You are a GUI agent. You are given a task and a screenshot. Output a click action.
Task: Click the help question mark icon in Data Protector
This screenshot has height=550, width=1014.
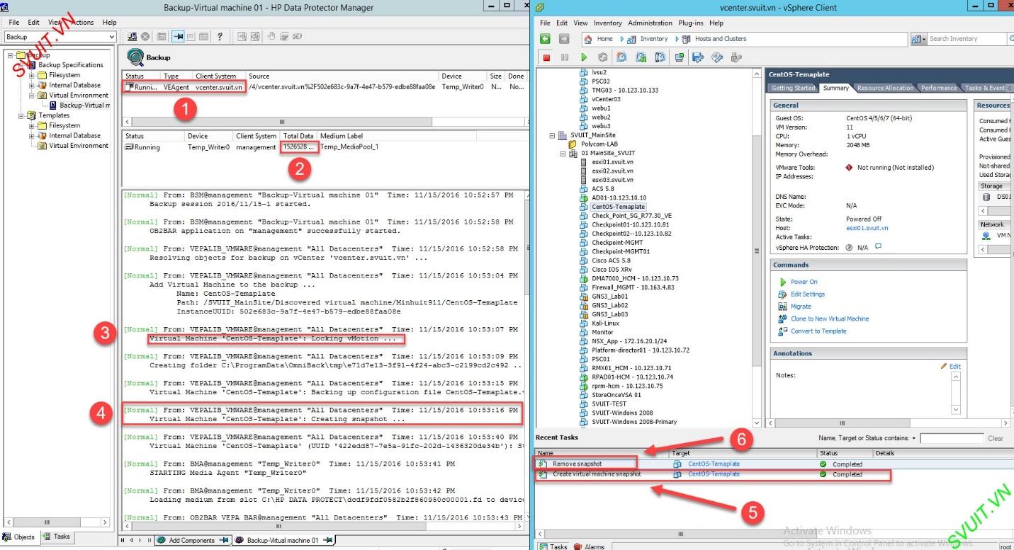[x=220, y=37]
